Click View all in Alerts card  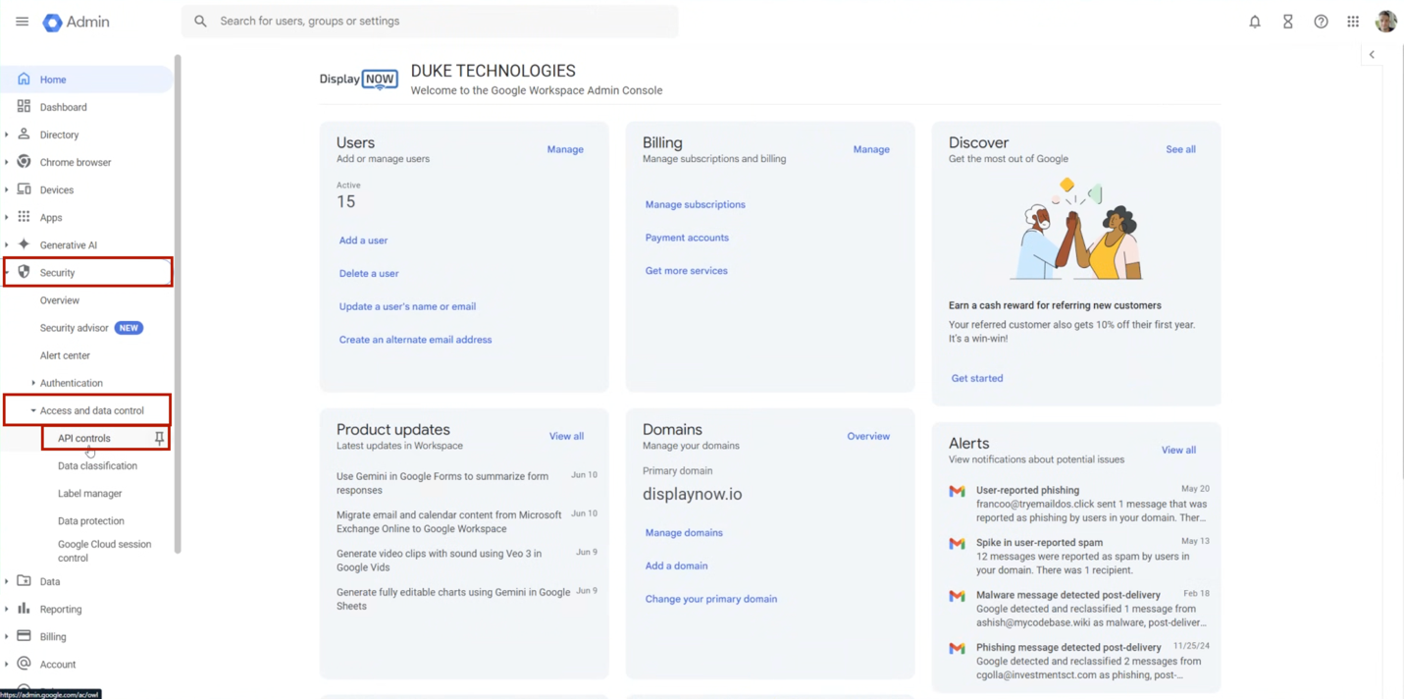click(1178, 450)
